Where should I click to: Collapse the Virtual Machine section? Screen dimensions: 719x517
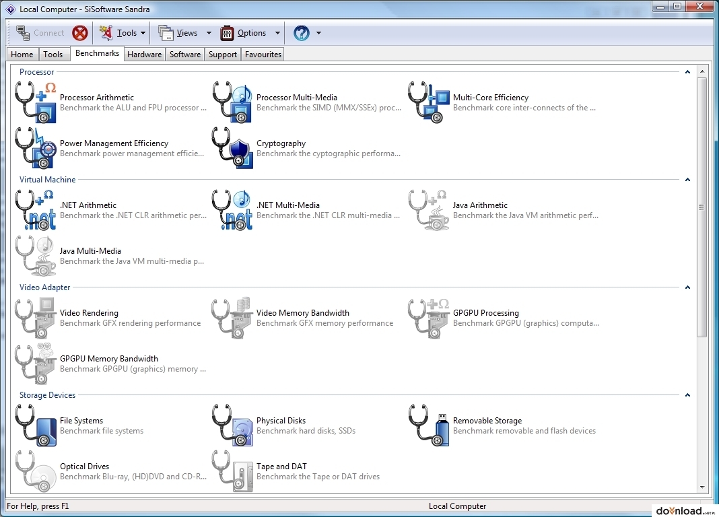(x=687, y=180)
